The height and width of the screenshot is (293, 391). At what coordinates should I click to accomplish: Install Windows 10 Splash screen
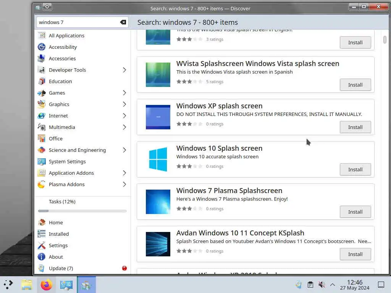pyautogui.click(x=355, y=170)
